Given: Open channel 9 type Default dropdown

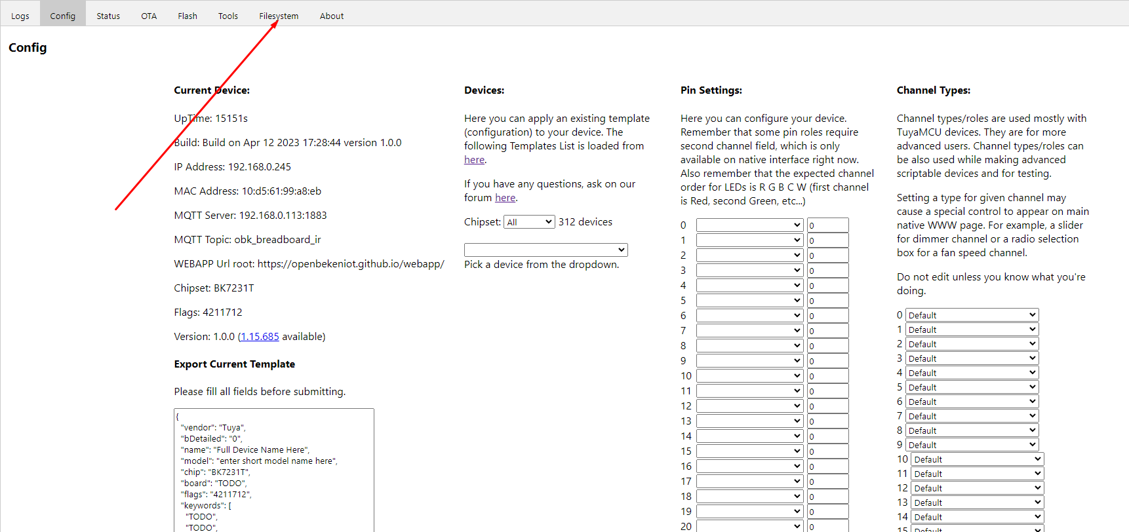Looking at the screenshot, I should click(972, 445).
